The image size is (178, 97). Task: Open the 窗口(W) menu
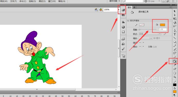pos(52,1)
